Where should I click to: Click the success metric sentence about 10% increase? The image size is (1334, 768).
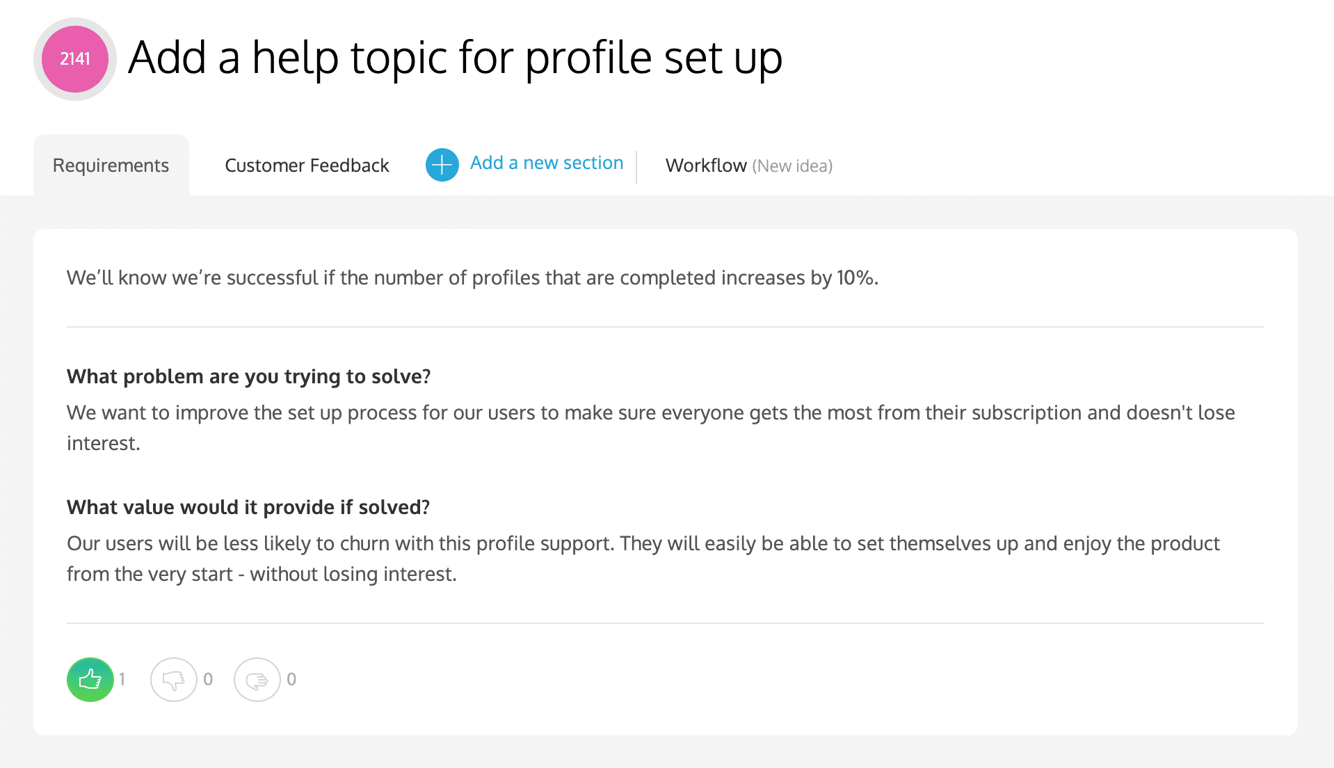tap(472, 278)
